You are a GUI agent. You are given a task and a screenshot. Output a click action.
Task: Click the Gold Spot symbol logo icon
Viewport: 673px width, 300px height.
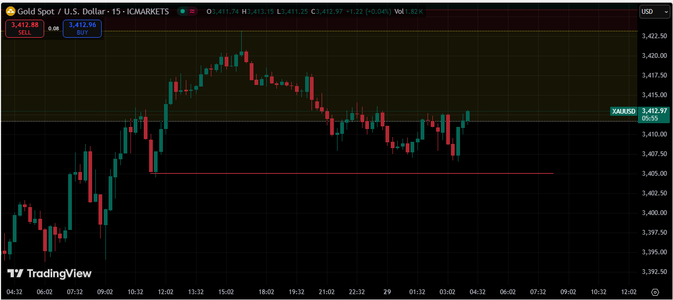(x=10, y=11)
